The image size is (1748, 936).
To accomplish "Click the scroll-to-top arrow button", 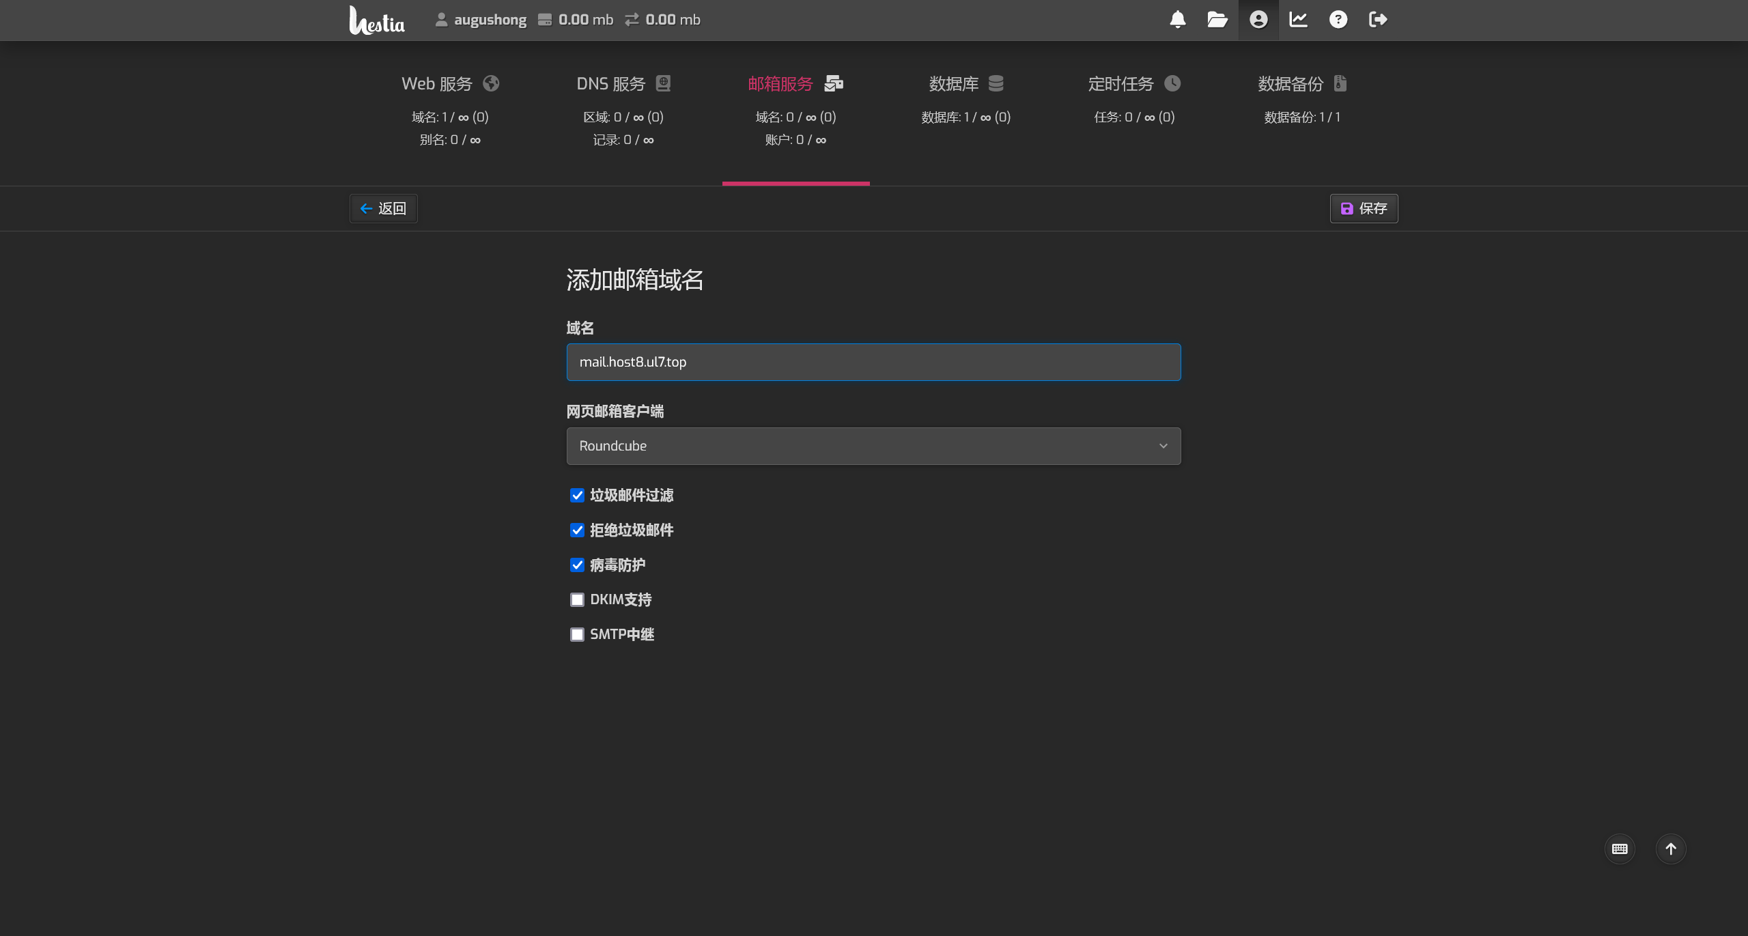I will point(1671,849).
